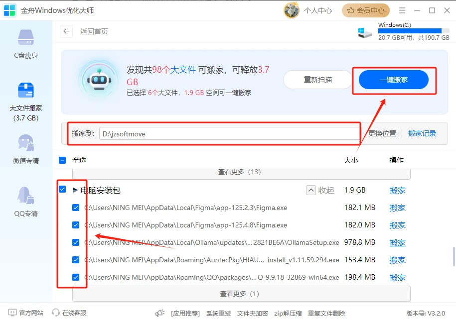456x322 pixels.
Task: Open the 会员中心 button
Action: pyautogui.click(x=366, y=11)
